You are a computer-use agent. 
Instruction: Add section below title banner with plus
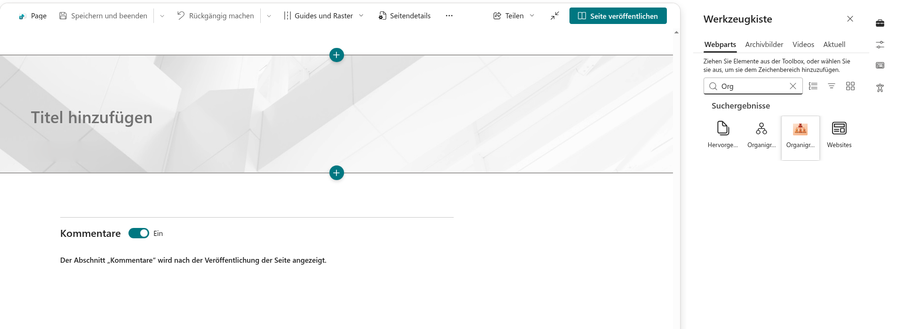tap(336, 173)
